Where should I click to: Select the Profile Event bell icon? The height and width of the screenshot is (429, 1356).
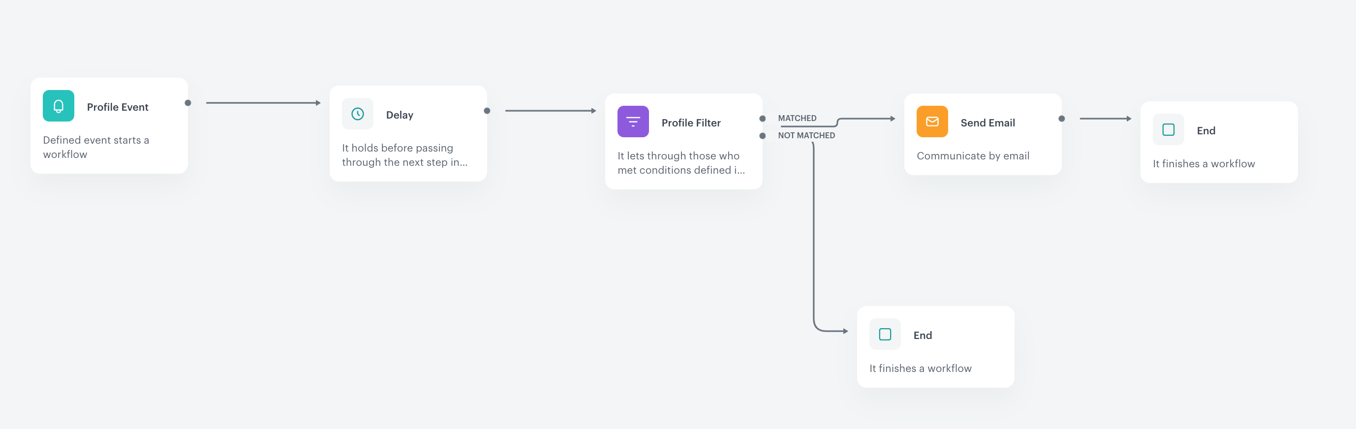tap(58, 105)
